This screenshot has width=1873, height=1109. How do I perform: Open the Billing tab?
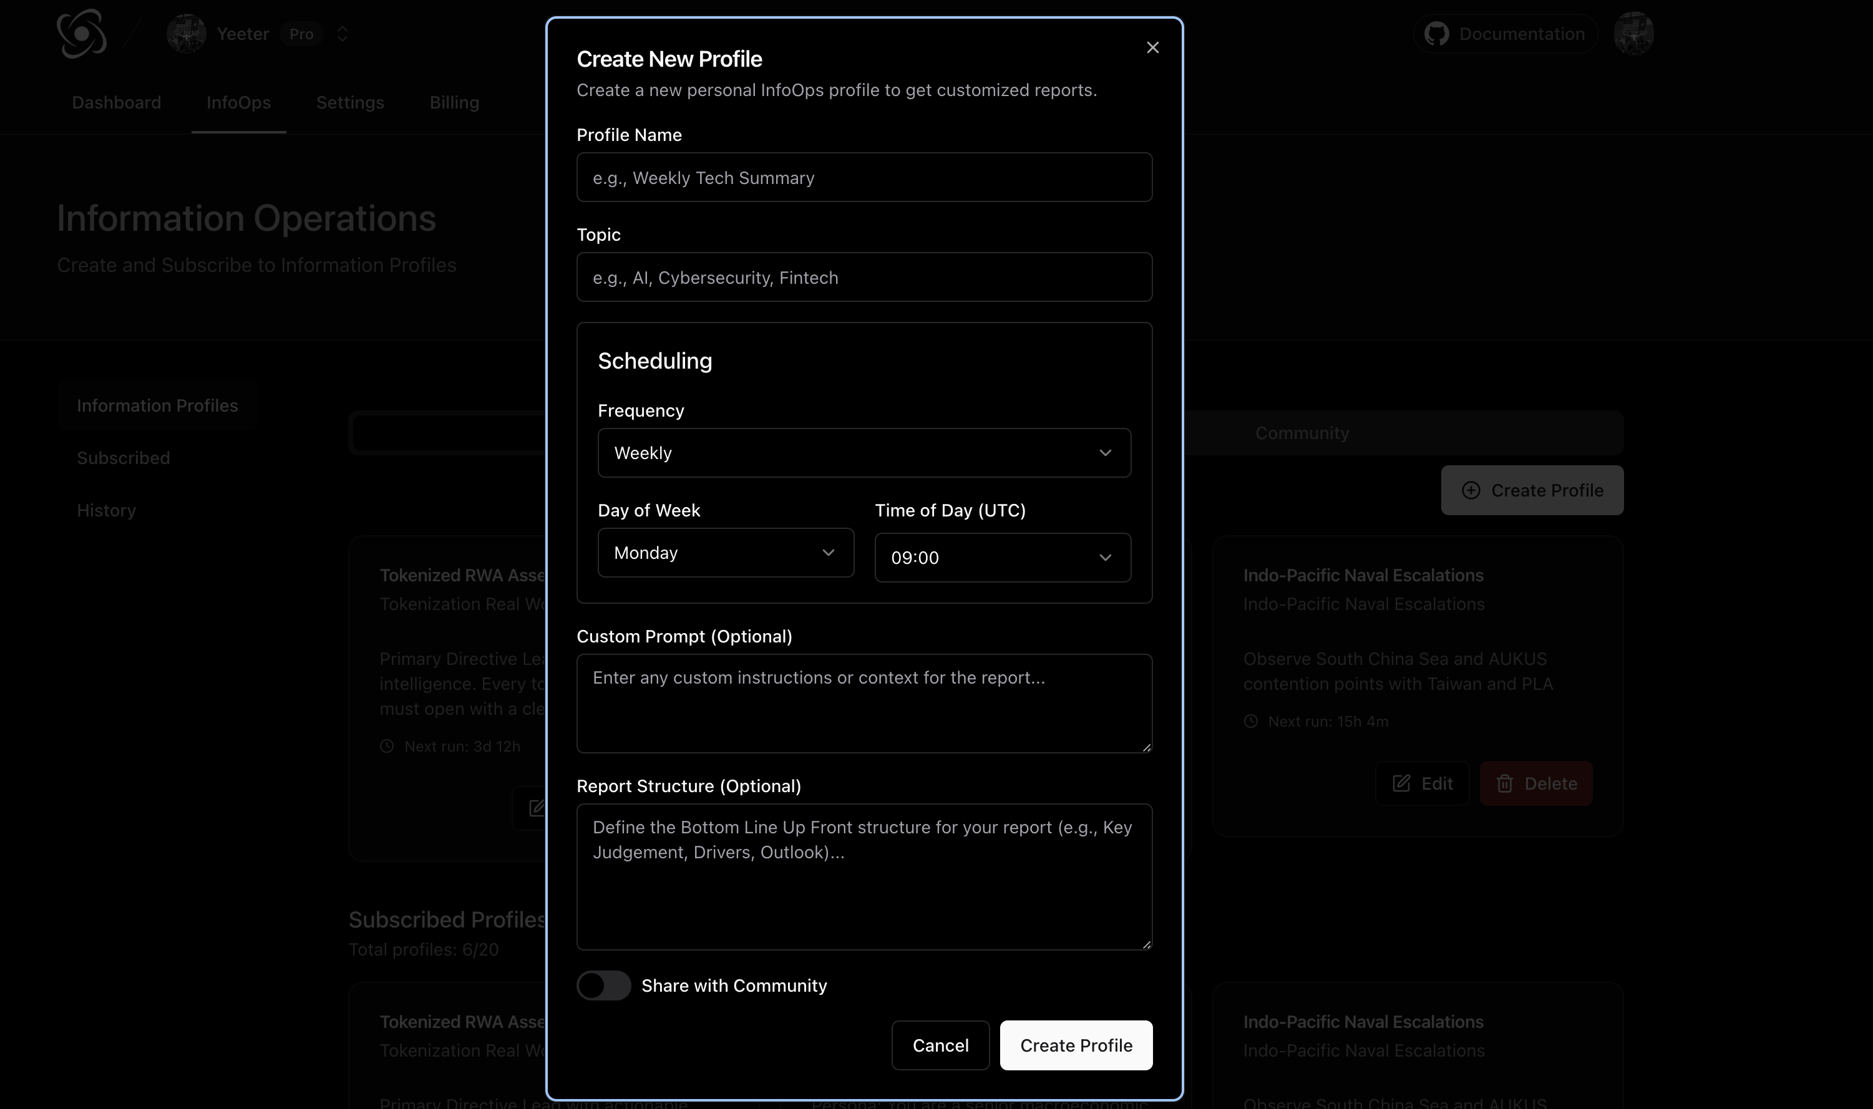[454, 102]
